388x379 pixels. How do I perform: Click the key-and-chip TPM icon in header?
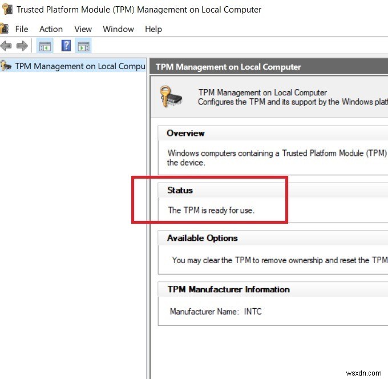pyautogui.click(x=170, y=96)
